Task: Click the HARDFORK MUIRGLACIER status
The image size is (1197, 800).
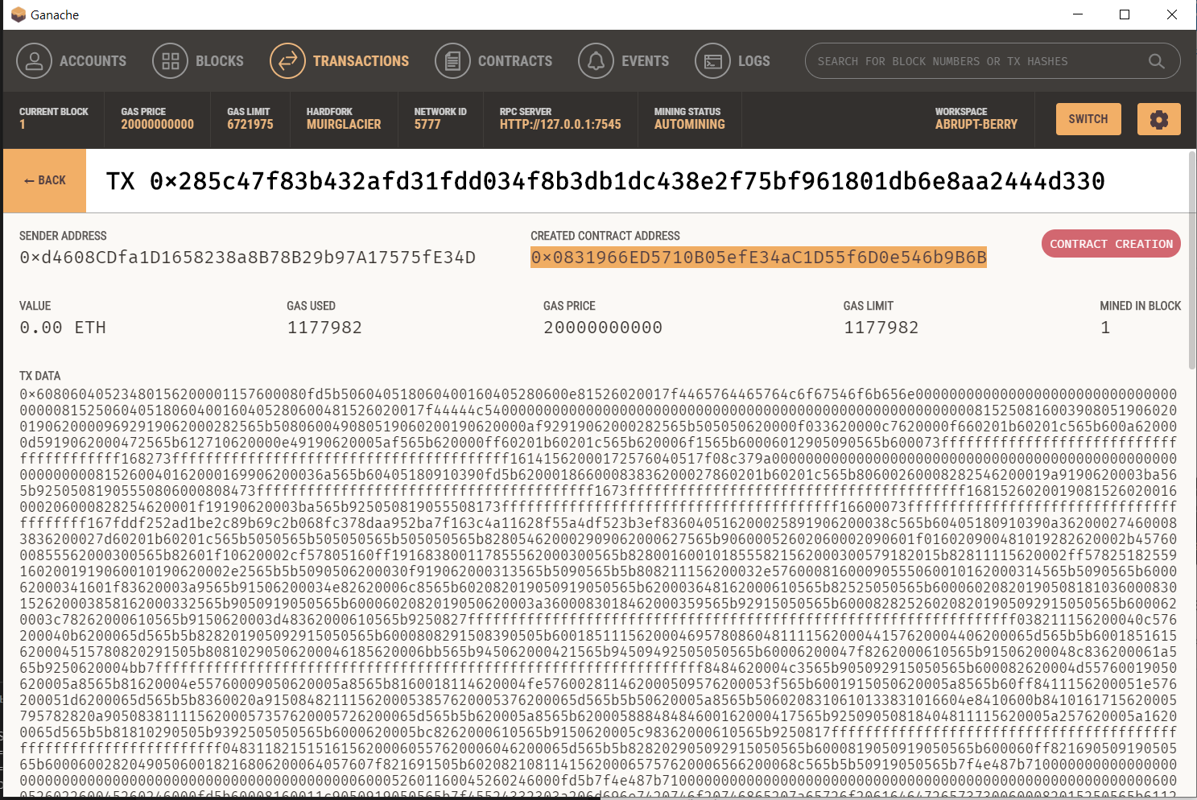Action: point(344,119)
